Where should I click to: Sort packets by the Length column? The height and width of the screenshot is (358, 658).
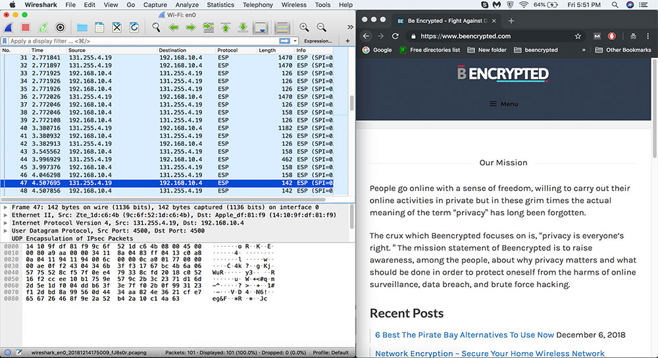pyautogui.click(x=275, y=50)
